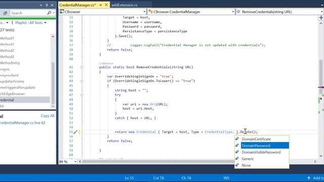Screen dimensions: 324x182
Task: Click the editor vertical scrollbar down arrow
Action: (x=321, y=156)
